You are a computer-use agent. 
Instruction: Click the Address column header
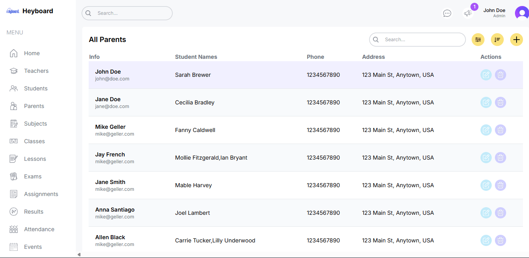tap(373, 57)
